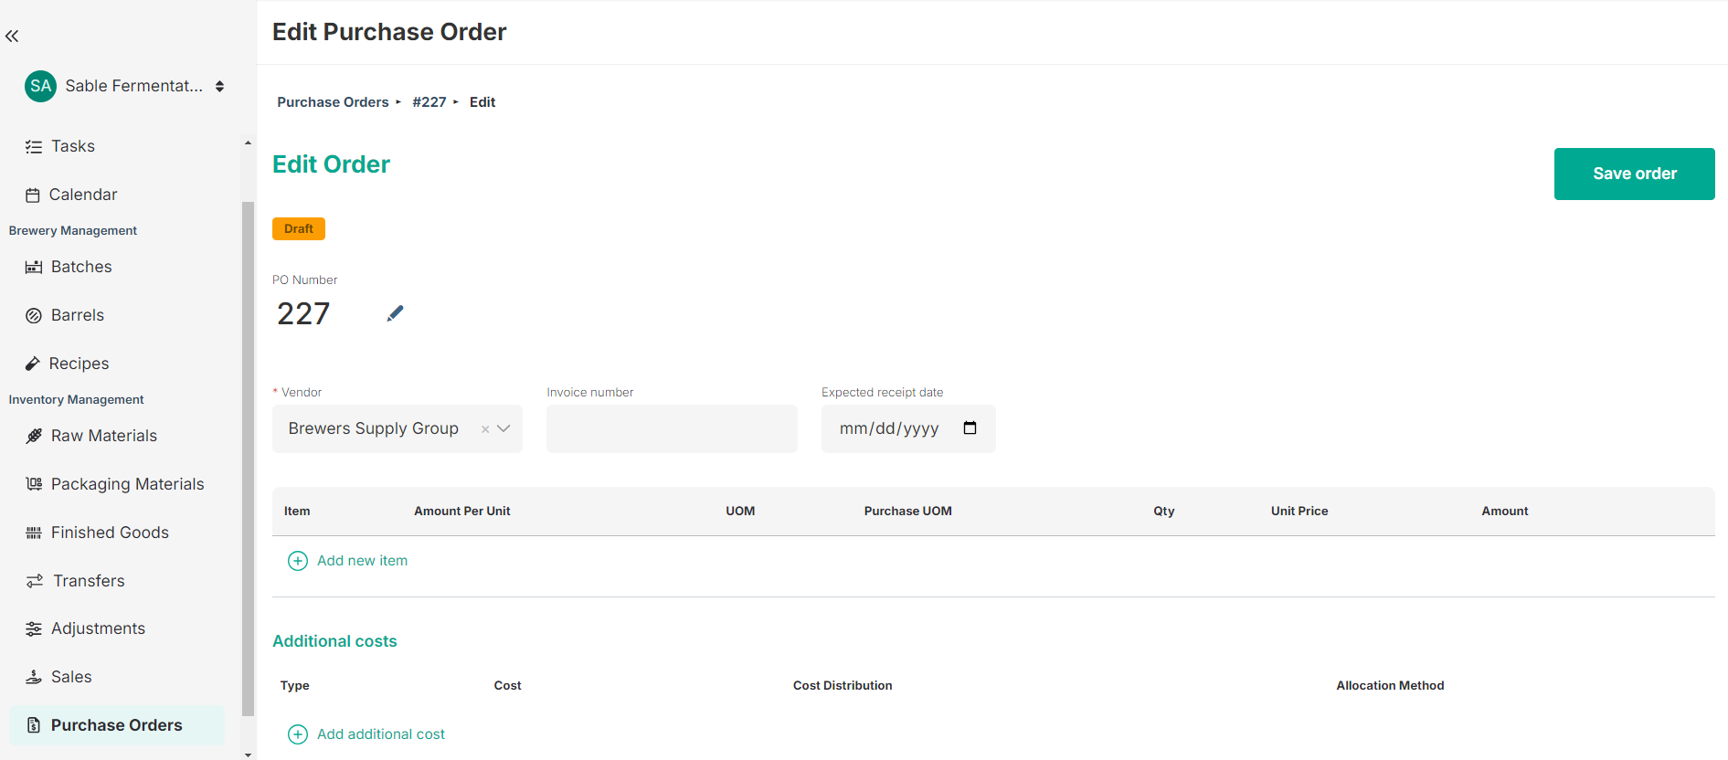Collapse the sidebar with double-chevron icon
The image size is (1728, 760).
tap(12, 37)
